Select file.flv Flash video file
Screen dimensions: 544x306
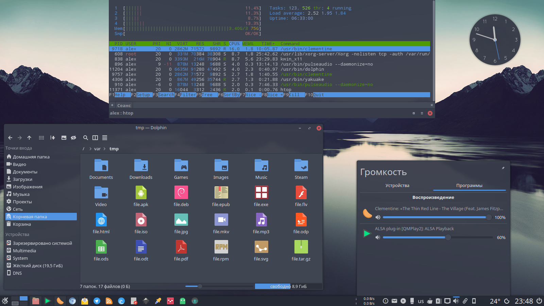[x=301, y=192]
